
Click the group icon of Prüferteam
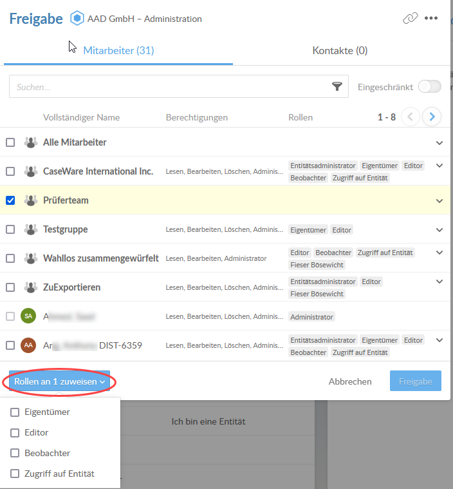[x=31, y=200]
